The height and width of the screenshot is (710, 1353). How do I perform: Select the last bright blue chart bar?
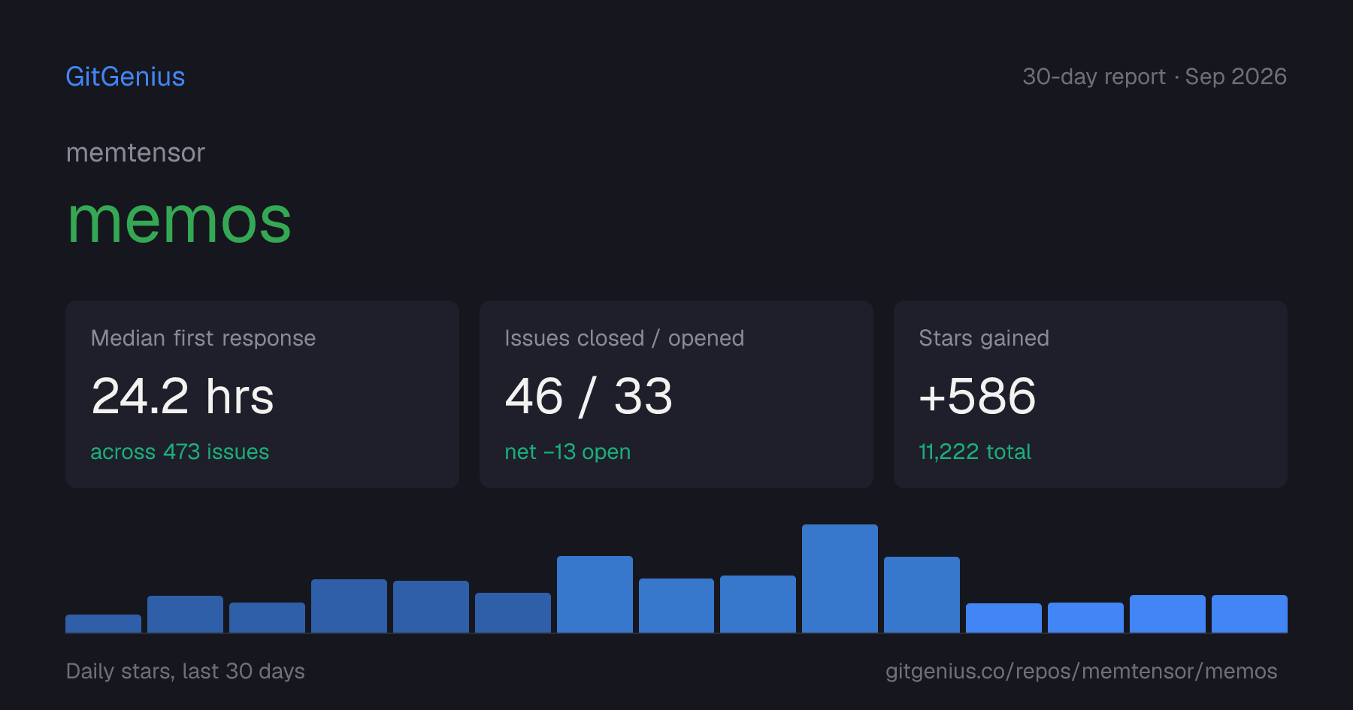pyautogui.click(x=1249, y=614)
